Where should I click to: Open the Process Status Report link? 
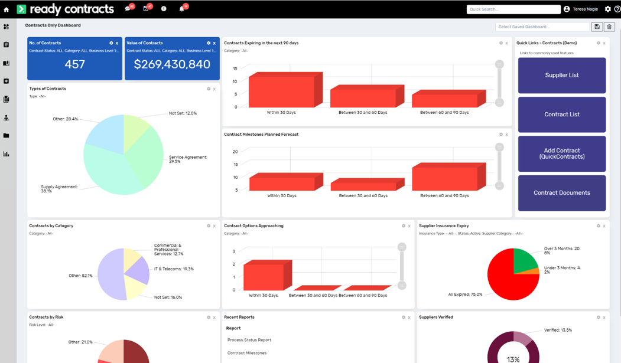[x=249, y=340]
